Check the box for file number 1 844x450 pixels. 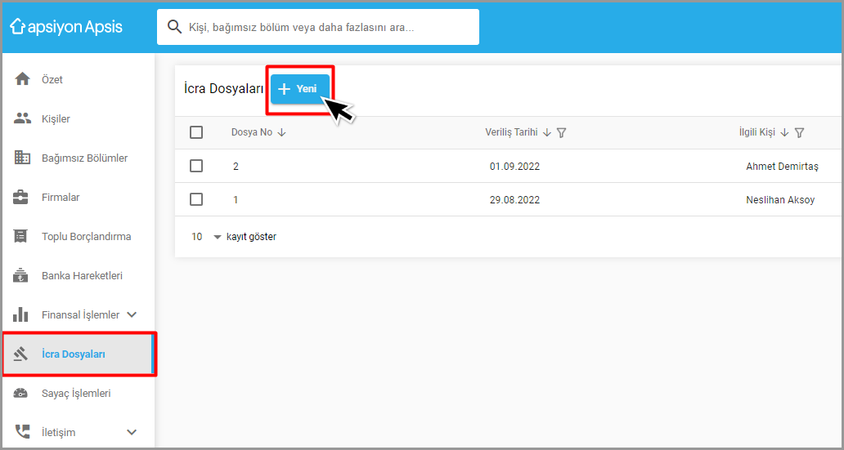[x=196, y=200]
